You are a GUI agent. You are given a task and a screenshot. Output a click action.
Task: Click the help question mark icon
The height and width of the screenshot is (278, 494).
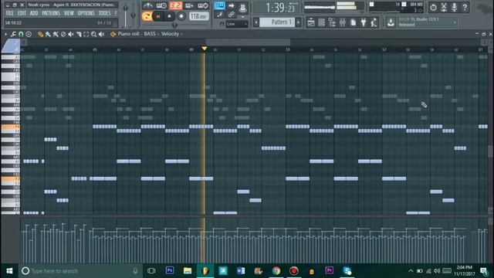(465, 7)
